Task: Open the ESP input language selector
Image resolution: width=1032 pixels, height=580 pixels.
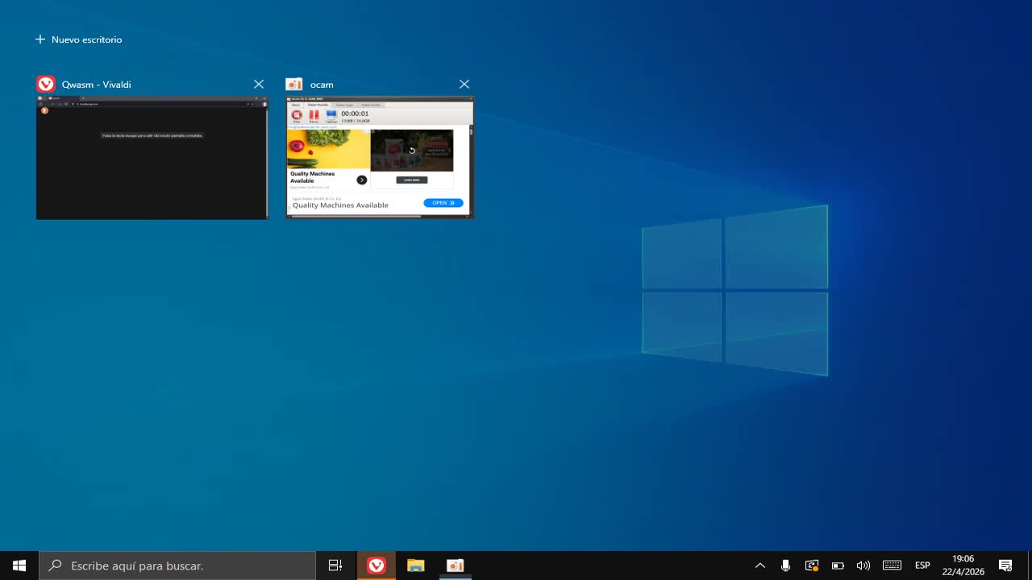Action: click(922, 565)
